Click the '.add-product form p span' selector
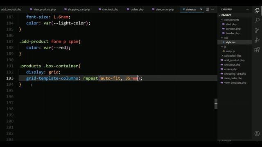This screenshot has height=147, width=262. click(49, 41)
